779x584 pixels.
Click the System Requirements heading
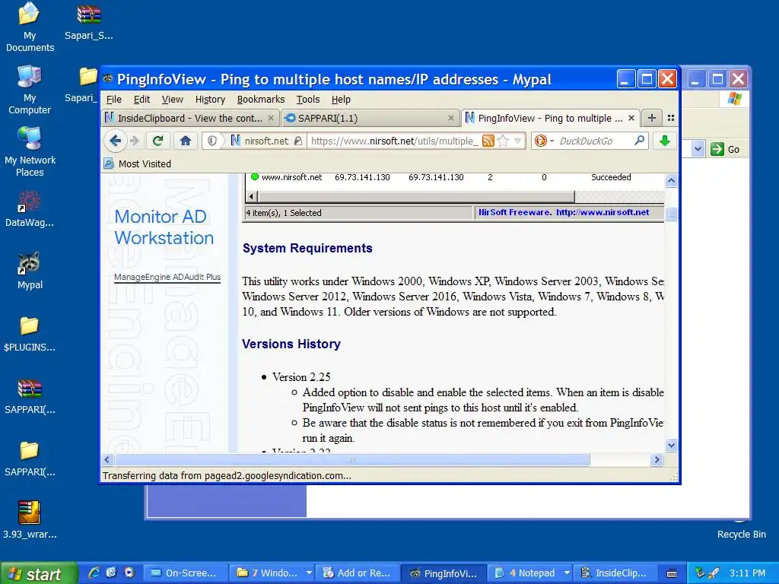307,249
